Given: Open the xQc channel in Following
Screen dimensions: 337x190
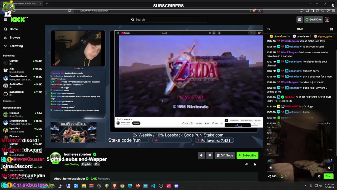Looking at the screenshot, I should click(x=22, y=70).
